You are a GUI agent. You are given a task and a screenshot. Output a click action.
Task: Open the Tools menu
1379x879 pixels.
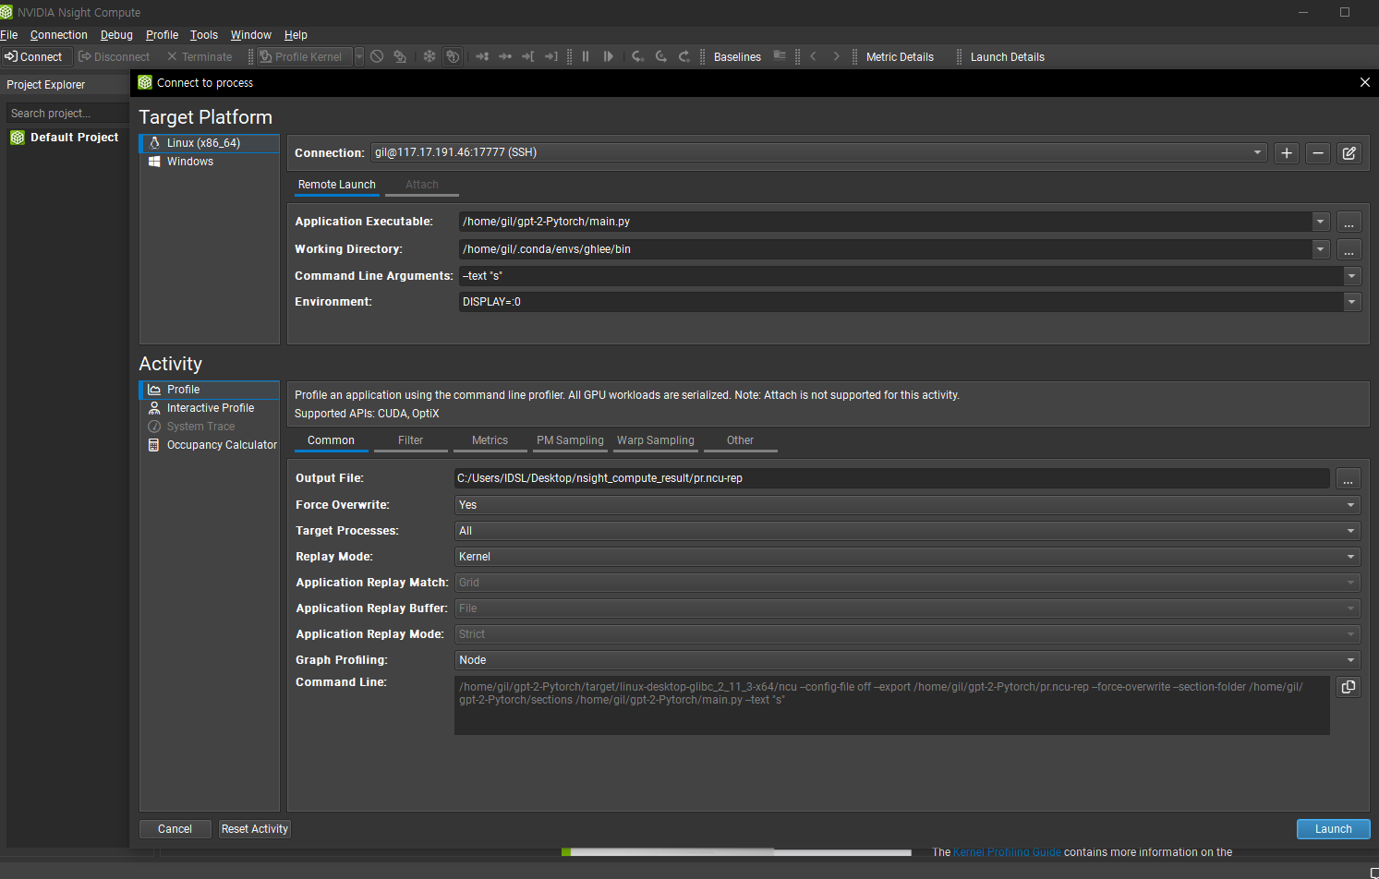point(204,35)
